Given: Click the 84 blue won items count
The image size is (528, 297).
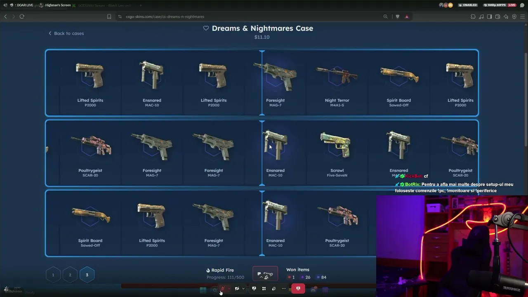Looking at the screenshot, I should click(321, 278).
